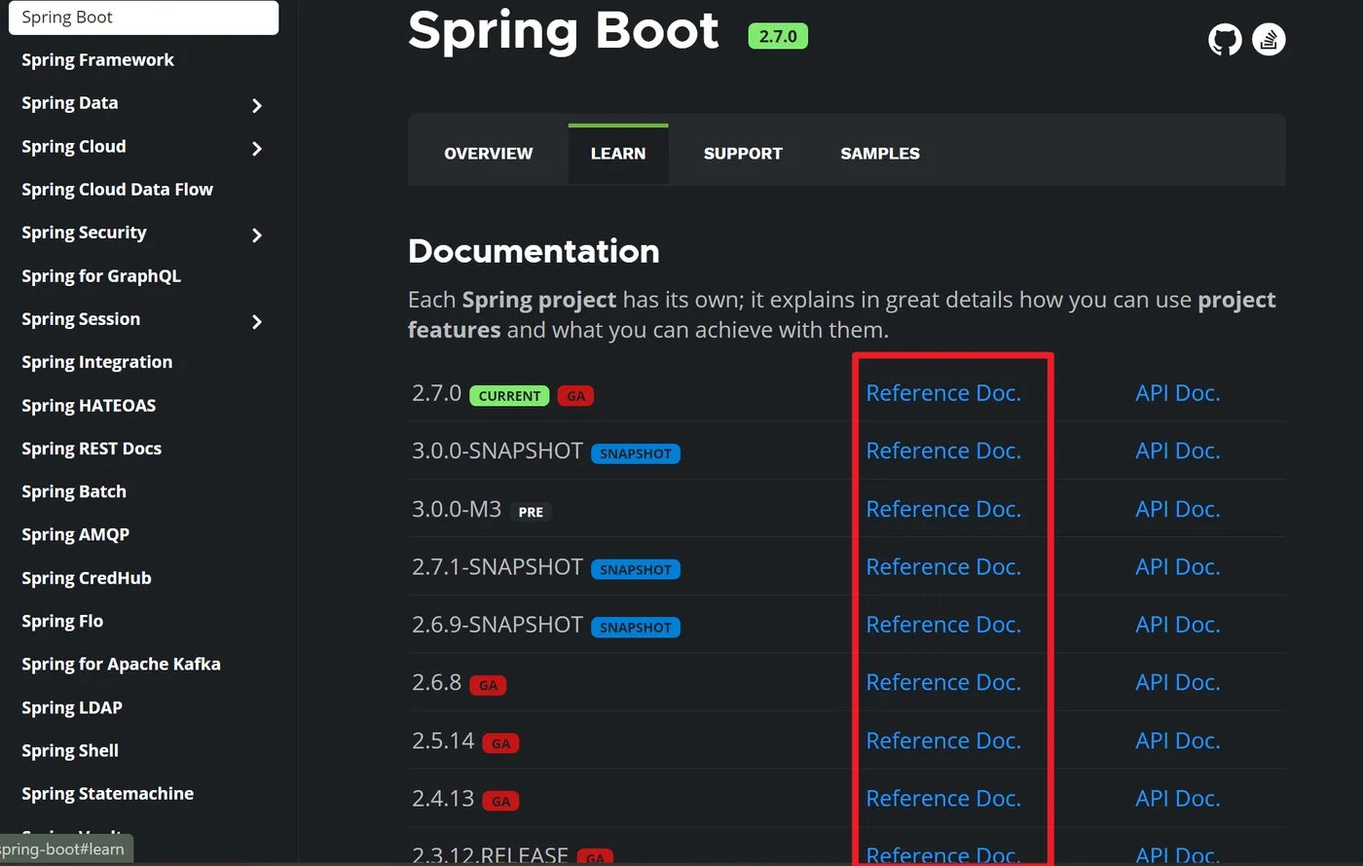Open Spring Shell in sidebar
Viewport: 1363px width, 866px height.
pos(70,750)
